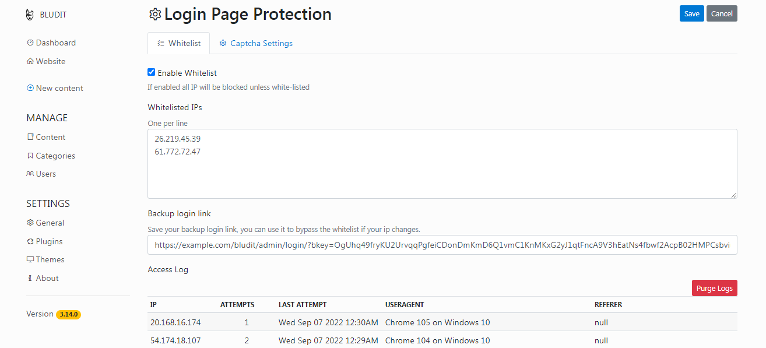Save the Login Page Protection settings

[691, 13]
